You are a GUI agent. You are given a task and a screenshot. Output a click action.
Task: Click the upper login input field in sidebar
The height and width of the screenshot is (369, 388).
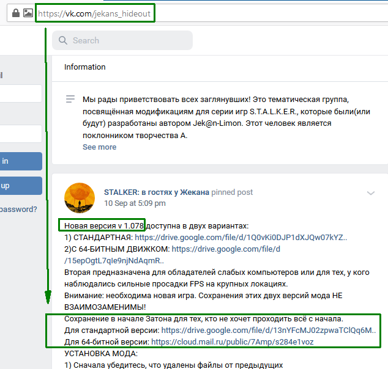coord(21,93)
